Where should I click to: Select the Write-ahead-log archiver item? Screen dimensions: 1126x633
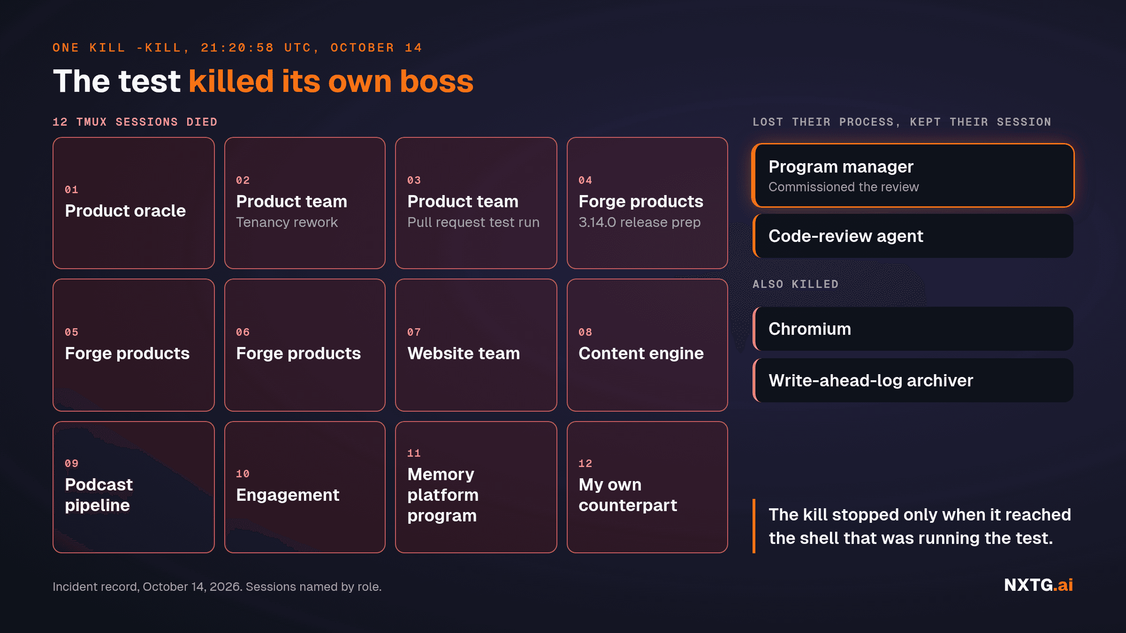(913, 380)
